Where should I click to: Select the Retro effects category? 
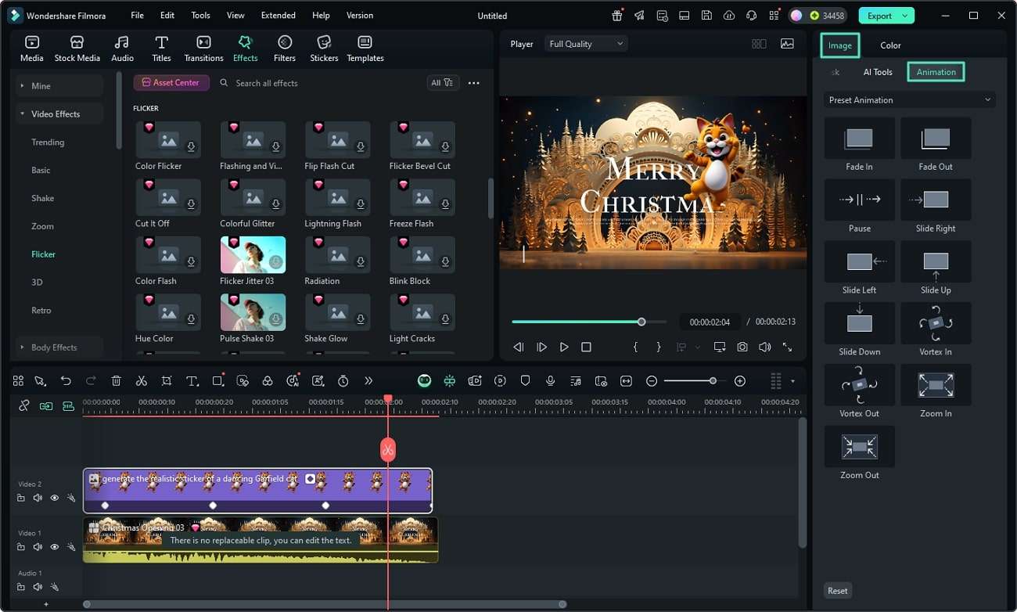pyautogui.click(x=41, y=311)
